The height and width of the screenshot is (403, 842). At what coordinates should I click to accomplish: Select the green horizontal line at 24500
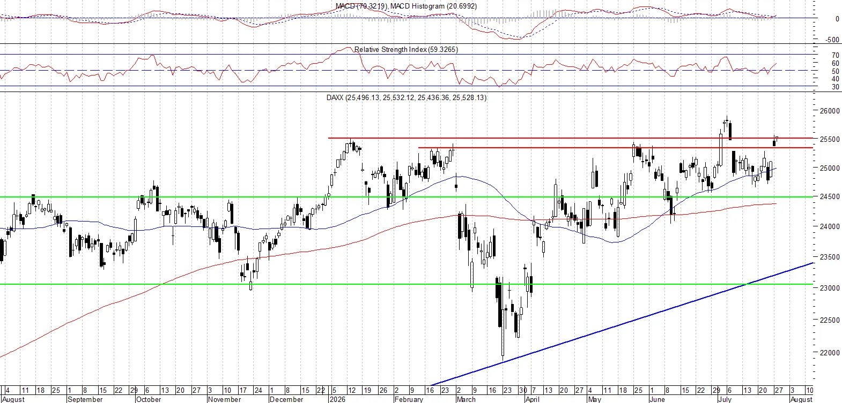[x=407, y=197]
